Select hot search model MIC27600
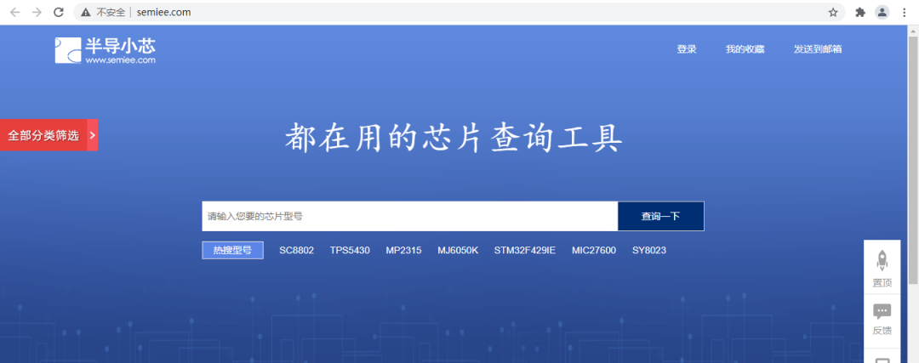Viewport: 919px width, 363px height. click(594, 250)
